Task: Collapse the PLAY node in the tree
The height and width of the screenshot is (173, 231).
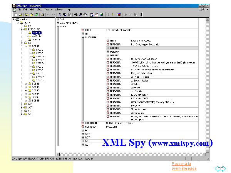Action: click(x=17, y=22)
